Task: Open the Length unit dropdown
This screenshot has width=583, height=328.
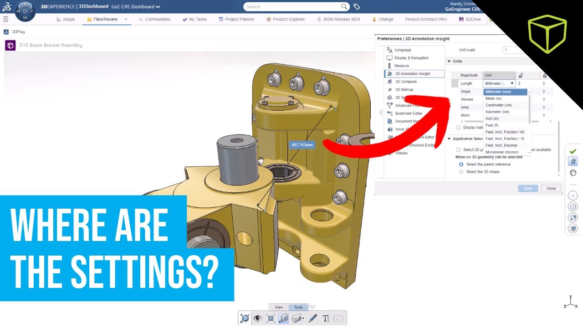Action: coord(499,83)
